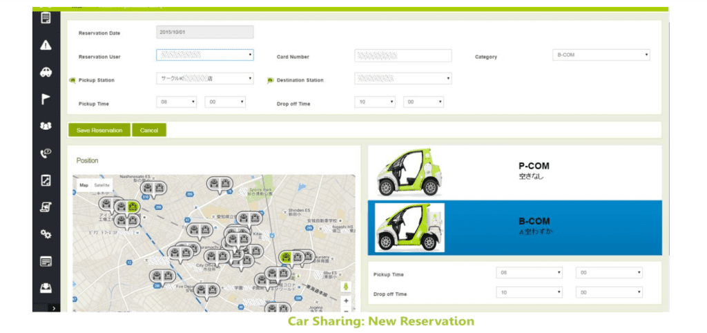Open the car vehicles icon in sidebar
This screenshot has height=333, width=707.
46,72
